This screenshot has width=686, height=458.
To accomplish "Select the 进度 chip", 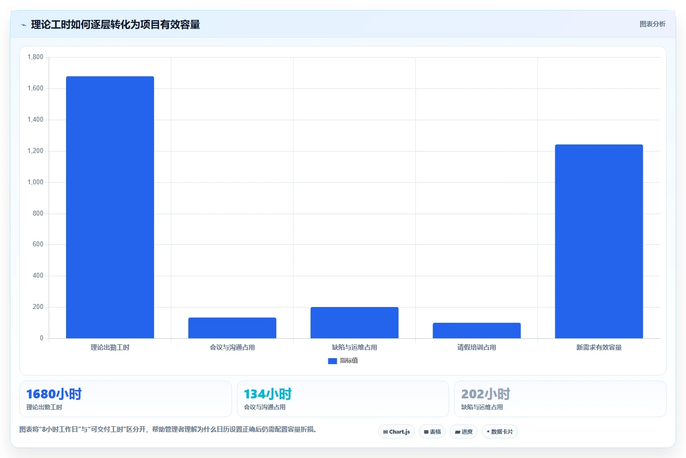I will (463, 432).
